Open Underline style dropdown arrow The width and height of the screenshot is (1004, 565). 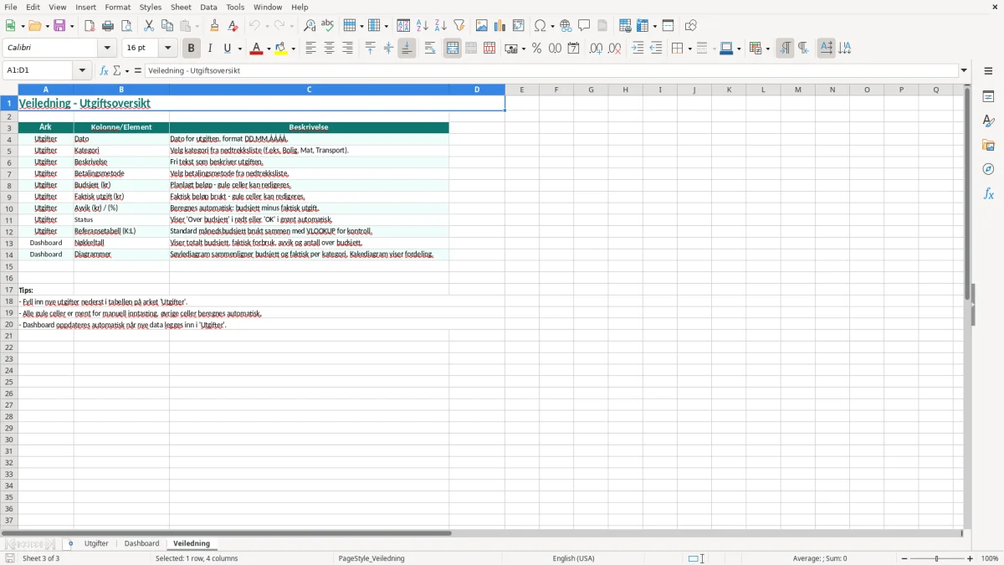point(239,48)
